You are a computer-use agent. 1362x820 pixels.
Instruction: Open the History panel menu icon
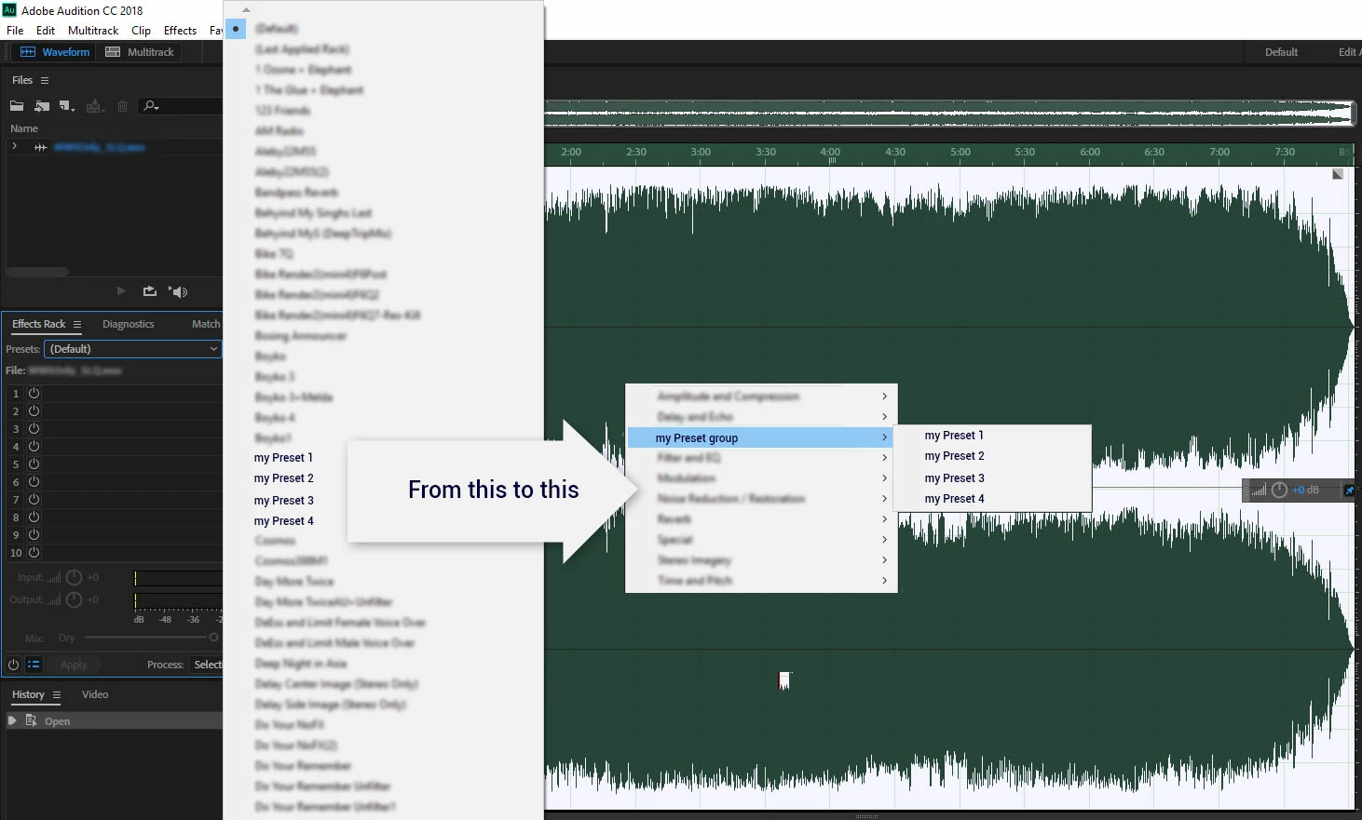(x=57, y=695)
